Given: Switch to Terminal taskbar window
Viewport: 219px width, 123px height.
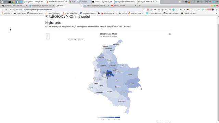Looking at the screenshot, I should [x=103, y=2].
